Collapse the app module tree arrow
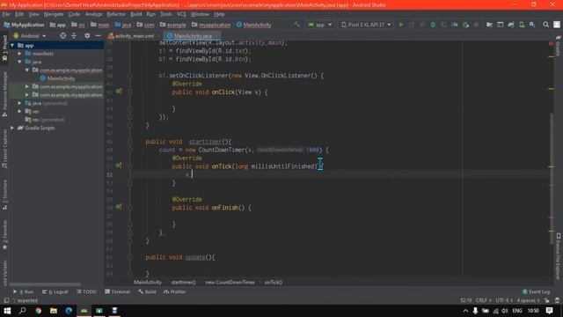Viewport: 563px width, 317px height. [x=12, y=46]
